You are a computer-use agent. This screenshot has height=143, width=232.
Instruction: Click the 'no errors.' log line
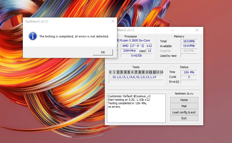tap(114, 107)
